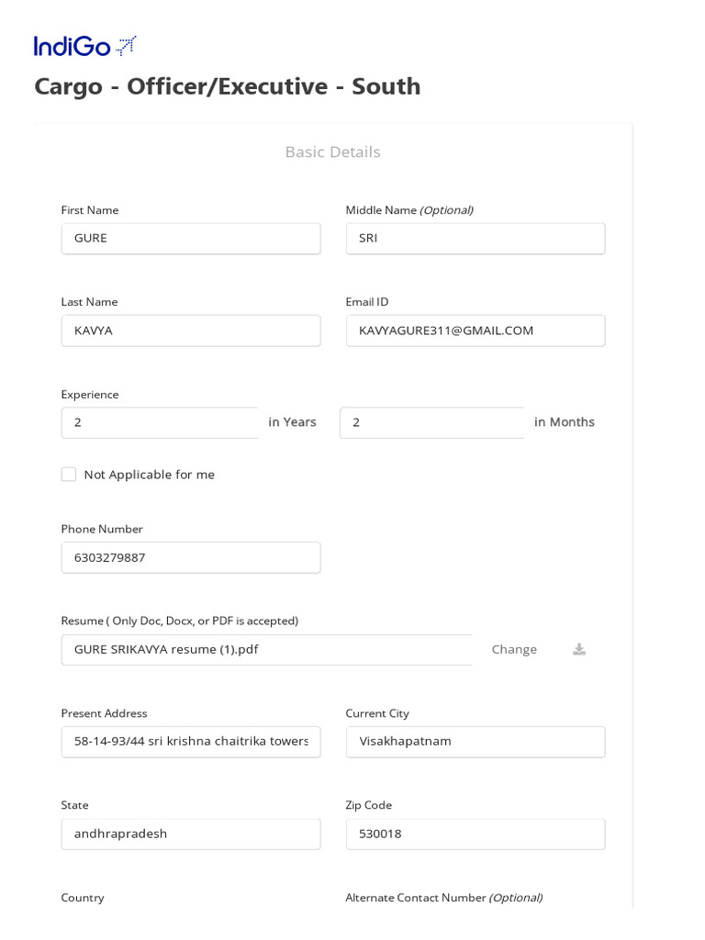Focus the Present Address field

[191, 742]
